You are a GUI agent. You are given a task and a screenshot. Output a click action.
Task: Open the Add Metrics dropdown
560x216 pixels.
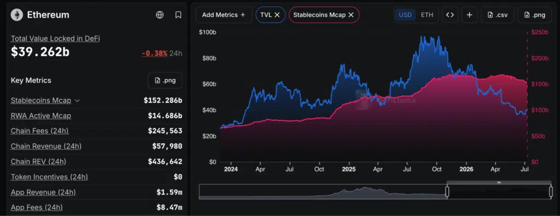224,15
